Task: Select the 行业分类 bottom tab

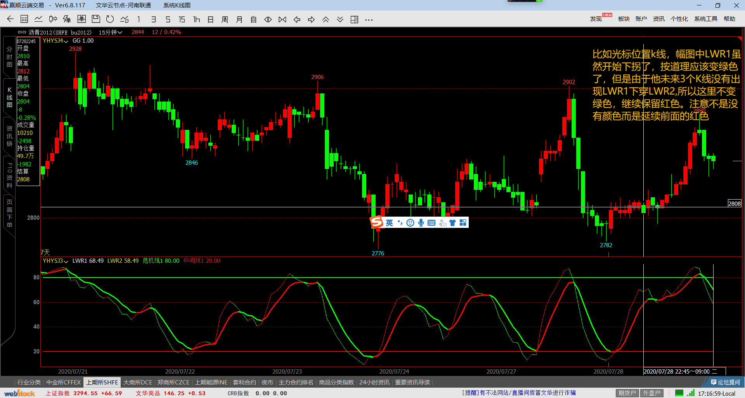Action: point(29,382)
